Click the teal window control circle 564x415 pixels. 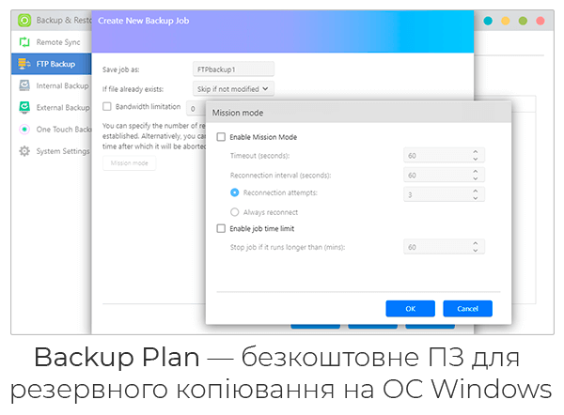point(488,21)
